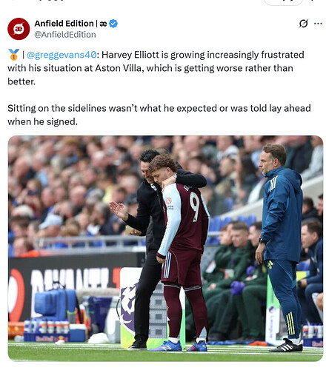The width and height of the screenshot is (326, 370).
Task: Open the @AnfieldEdition handle link
Action: pyautogui.click(x=65, y=35)
